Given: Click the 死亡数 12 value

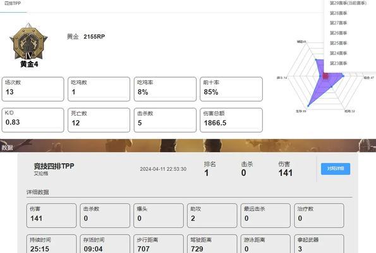Looking at the screenshot, I should click(76, 123).
